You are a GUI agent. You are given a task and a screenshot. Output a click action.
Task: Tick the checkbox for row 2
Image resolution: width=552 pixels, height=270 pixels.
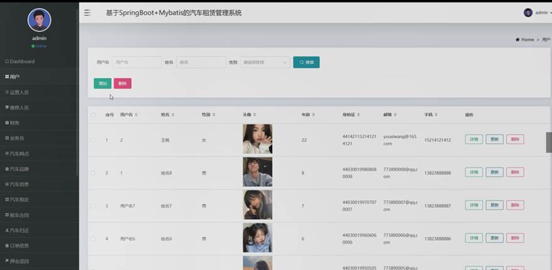tap(93, 173)
